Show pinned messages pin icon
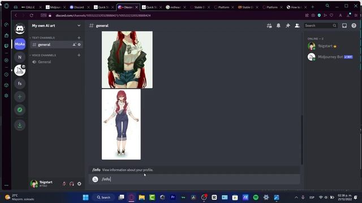 (x=288, y=25)
